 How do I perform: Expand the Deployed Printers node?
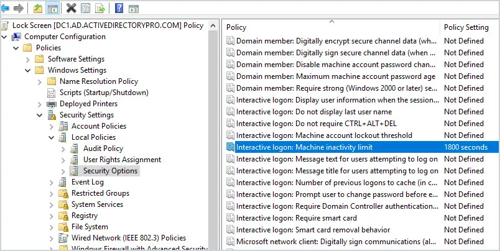[40, 104]
